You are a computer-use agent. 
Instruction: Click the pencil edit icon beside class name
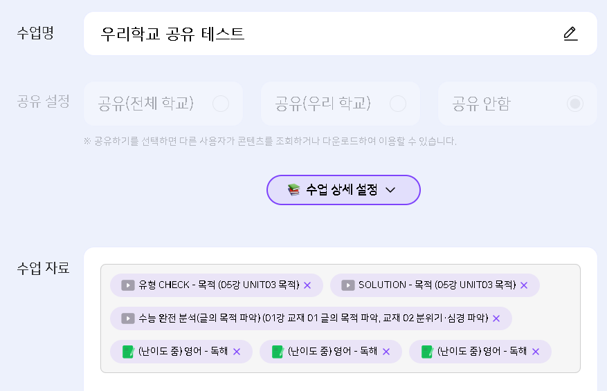click(570, 34)
